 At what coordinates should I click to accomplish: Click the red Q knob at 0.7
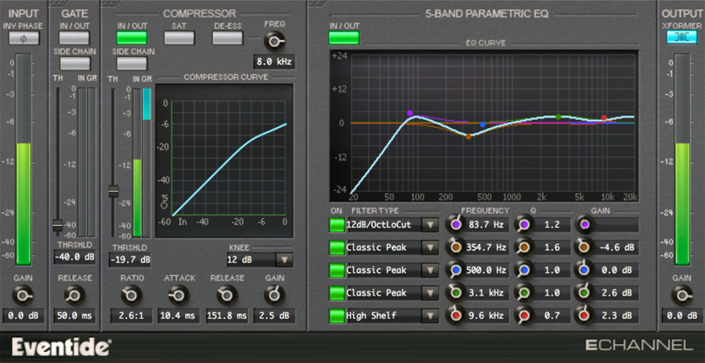(x=523, y=316)
